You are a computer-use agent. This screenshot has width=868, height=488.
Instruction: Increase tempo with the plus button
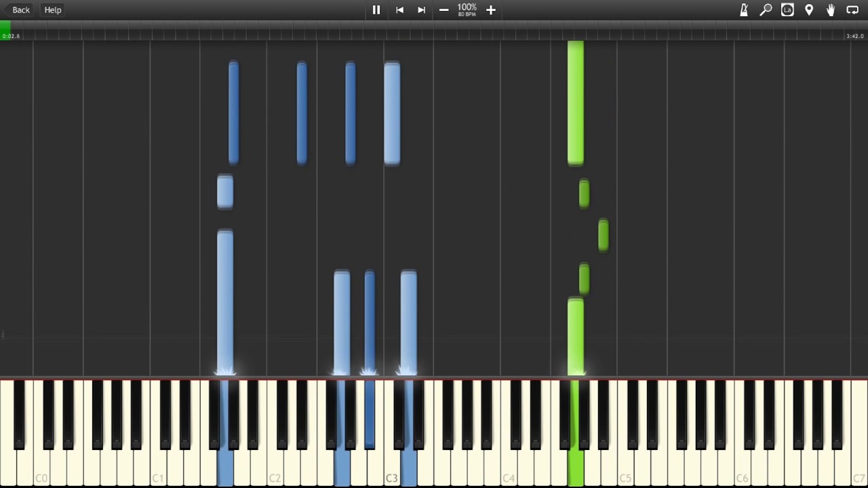click(491, 9)
